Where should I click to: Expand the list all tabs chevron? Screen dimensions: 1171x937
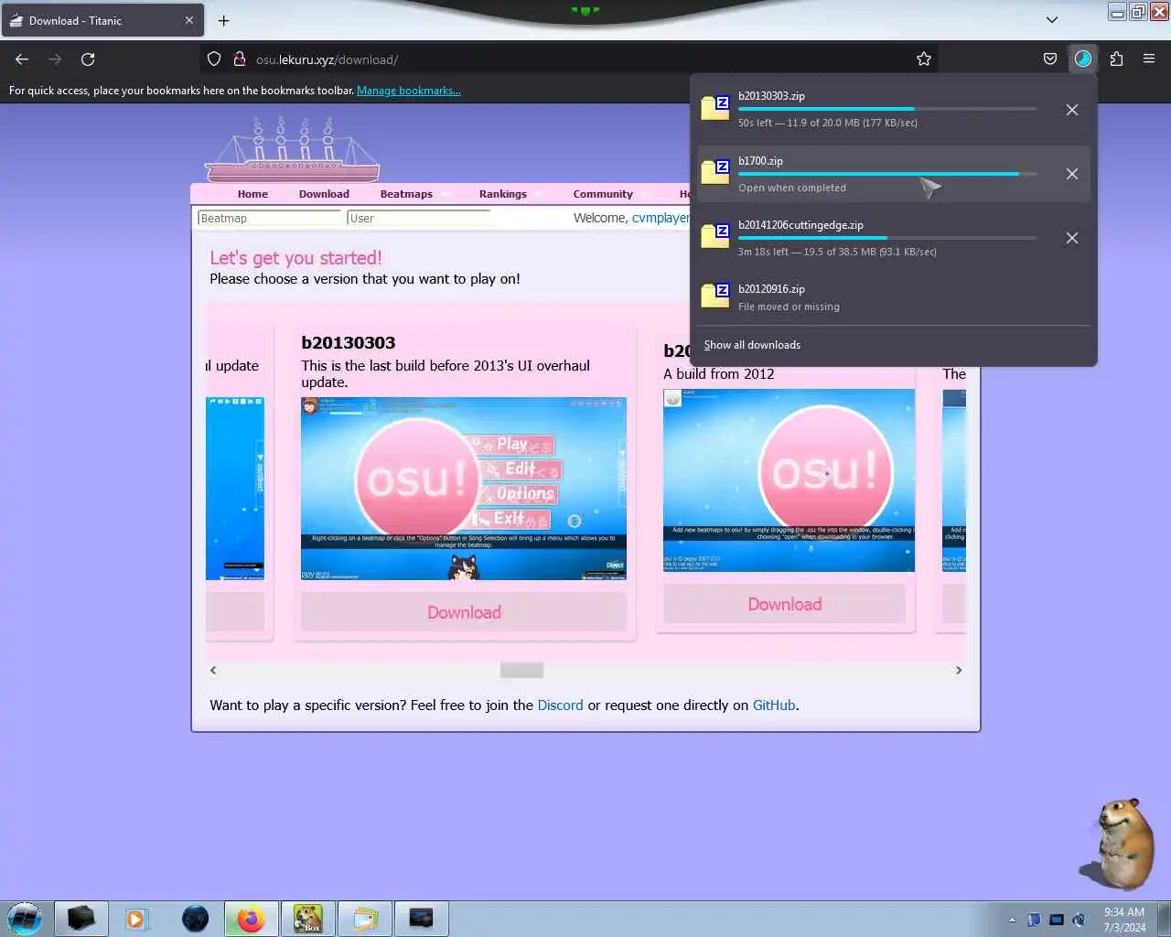pos(1052,20)
